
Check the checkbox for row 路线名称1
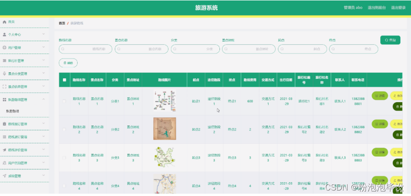pos(64,101)
